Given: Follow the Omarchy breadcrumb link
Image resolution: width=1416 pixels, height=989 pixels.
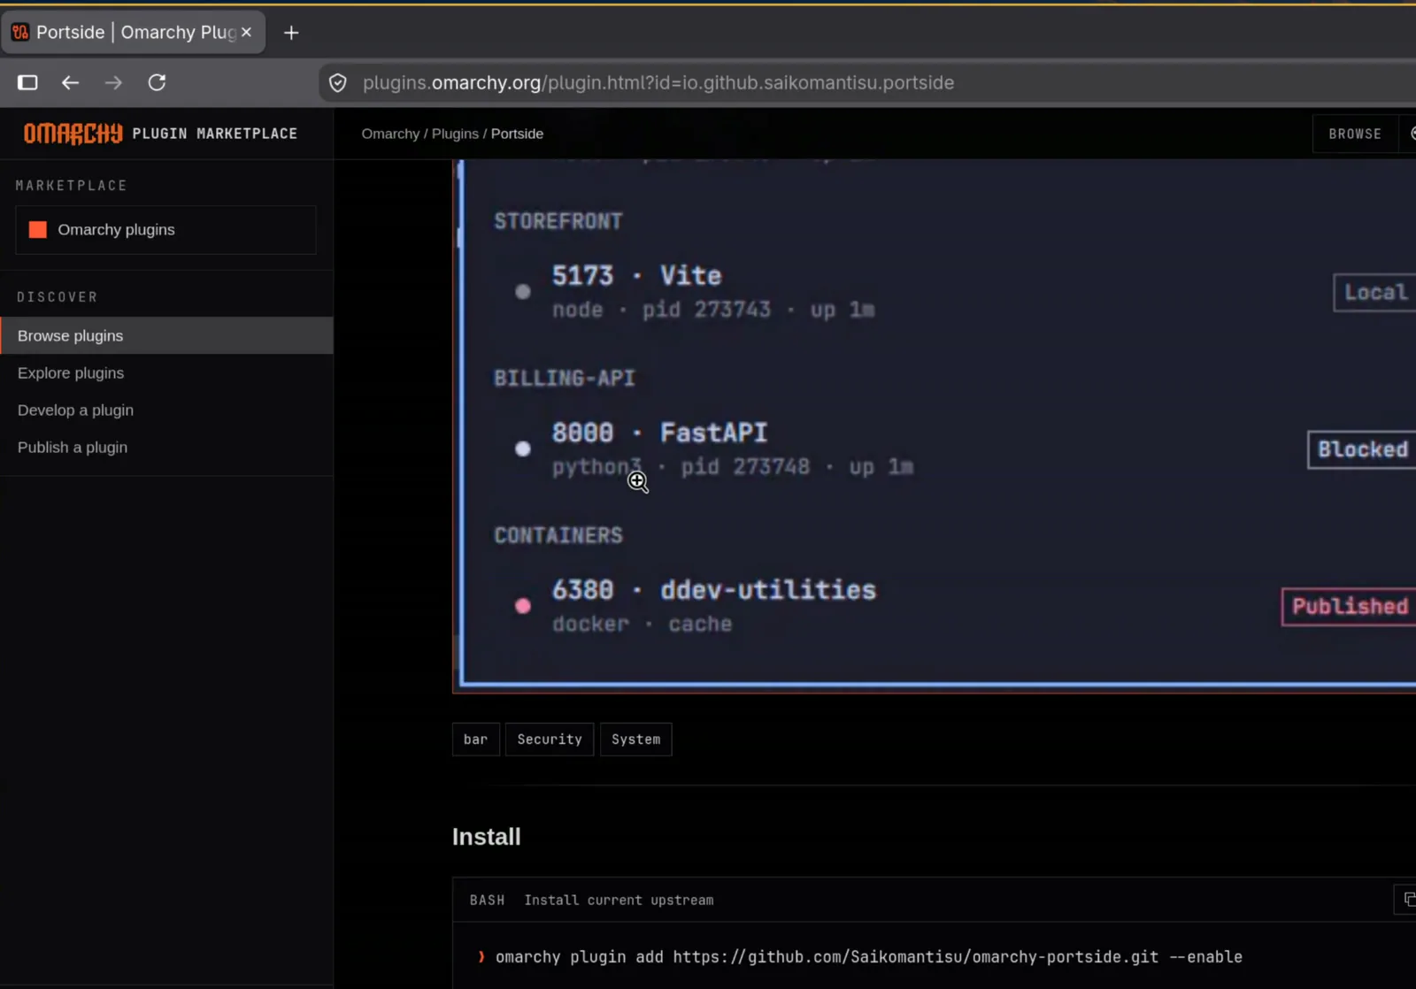Looking at the screenshot, I should point(390,134).
